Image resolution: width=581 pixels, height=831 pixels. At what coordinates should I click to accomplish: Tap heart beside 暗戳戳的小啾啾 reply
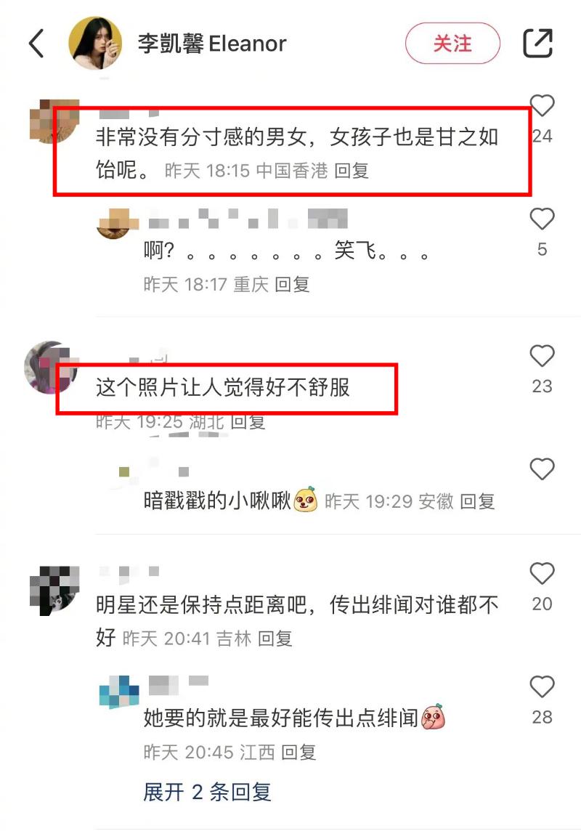(x=542, y=469)
